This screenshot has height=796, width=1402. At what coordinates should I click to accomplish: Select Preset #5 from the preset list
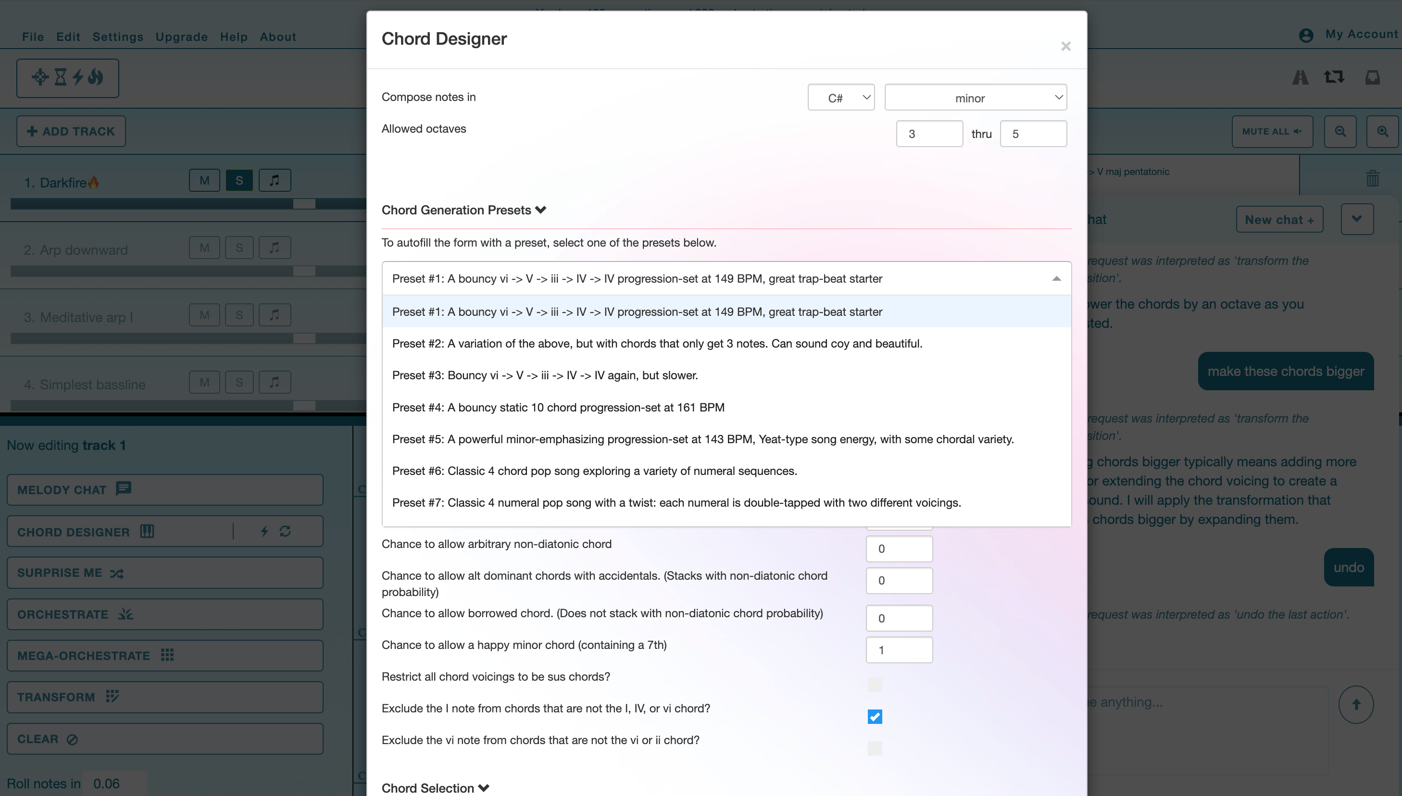(703, 439)
